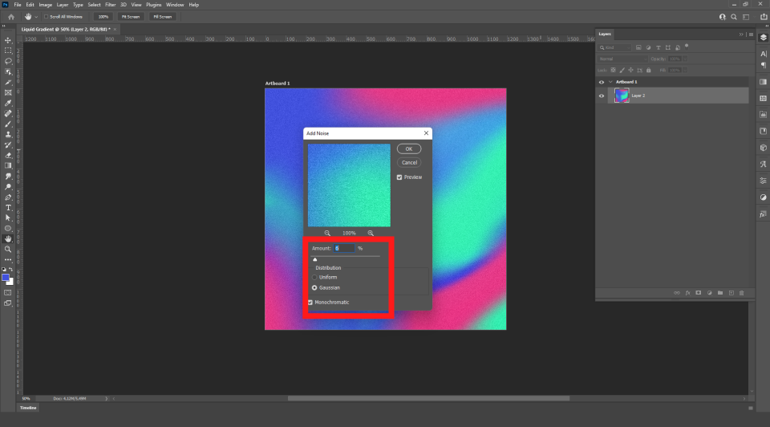Hide Layer 2 with its eye icon

(x=602, y=96)
